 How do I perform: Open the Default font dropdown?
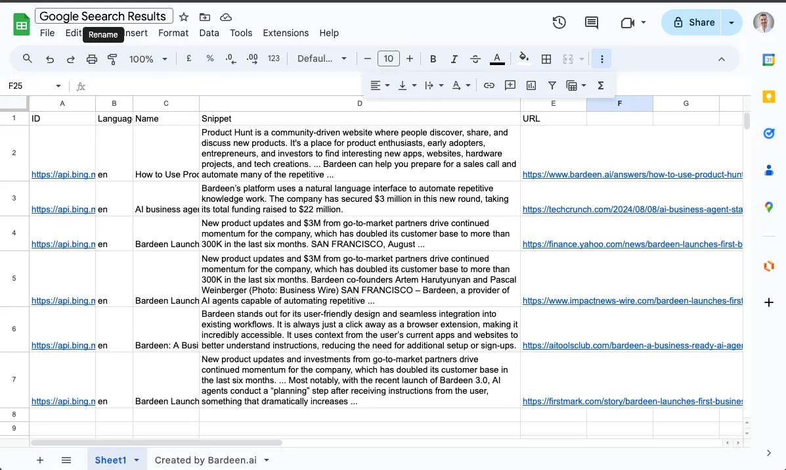point(322,59)
